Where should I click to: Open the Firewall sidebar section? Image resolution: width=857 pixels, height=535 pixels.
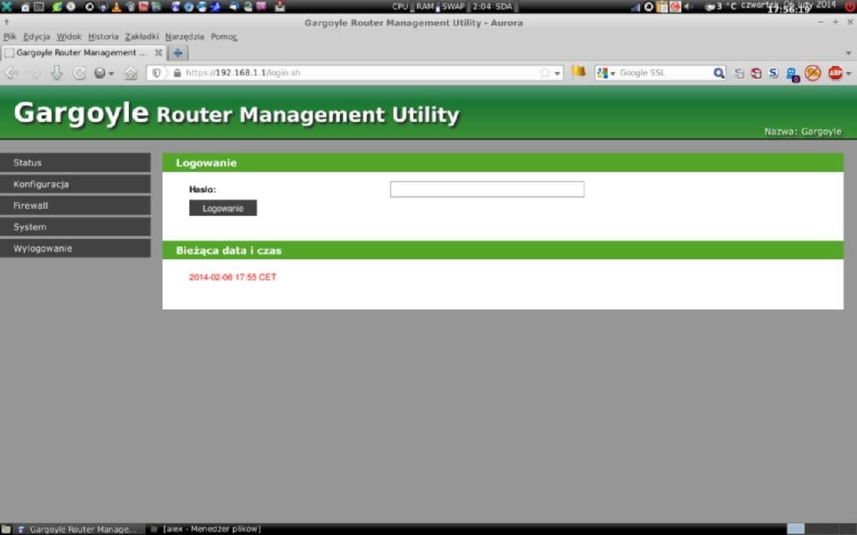point(75,206)
